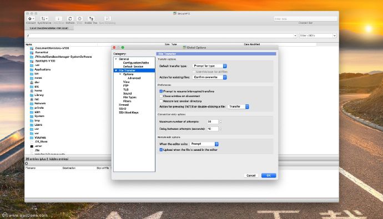The height and width of the screenshot is (219, 383).
Task: Click the Name column header
Action: pyautogui.click(x=61, y=44)
